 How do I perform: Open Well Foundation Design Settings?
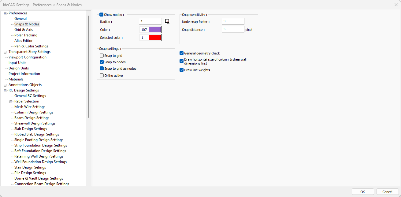tap(40, 162)
